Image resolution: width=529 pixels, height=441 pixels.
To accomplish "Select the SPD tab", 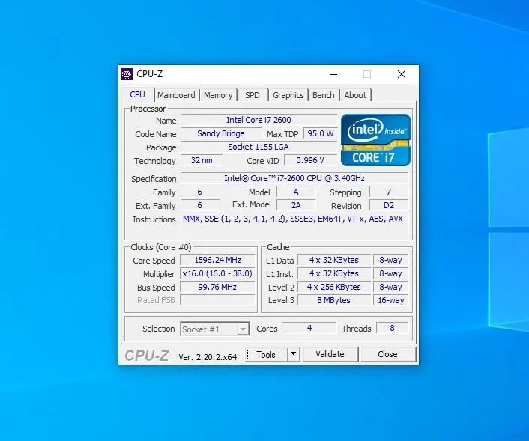I will click(253, 95).
